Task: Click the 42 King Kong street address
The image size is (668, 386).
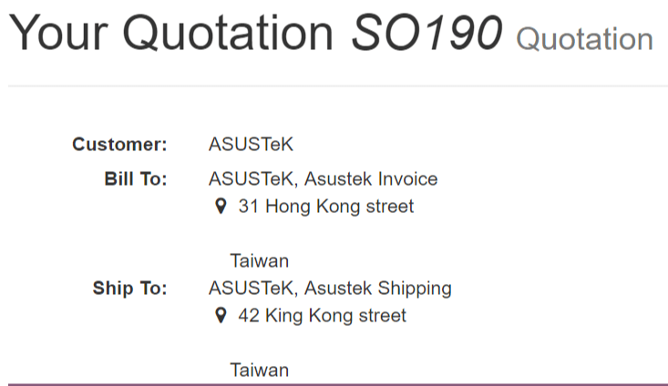Action: point(322,316)
